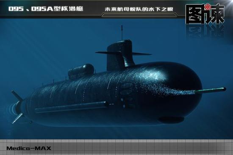Click the long flank sonar array bar
233x155 pixels.
(x=71, y=107)
